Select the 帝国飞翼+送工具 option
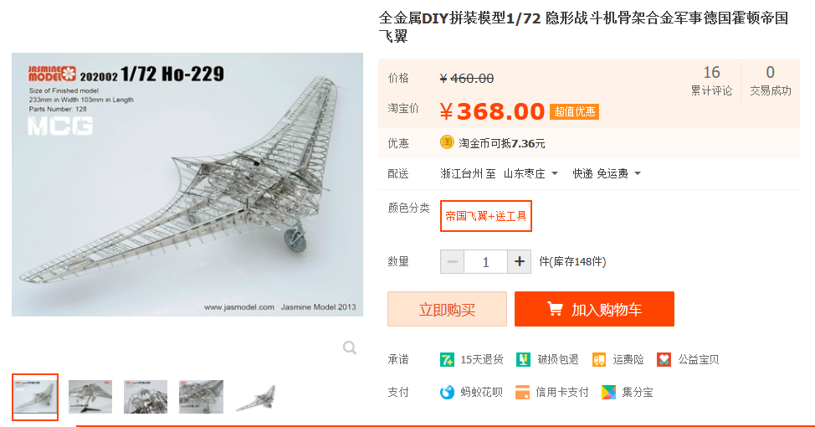This screenshot has height=427, width=815. [x=486, y=216]
